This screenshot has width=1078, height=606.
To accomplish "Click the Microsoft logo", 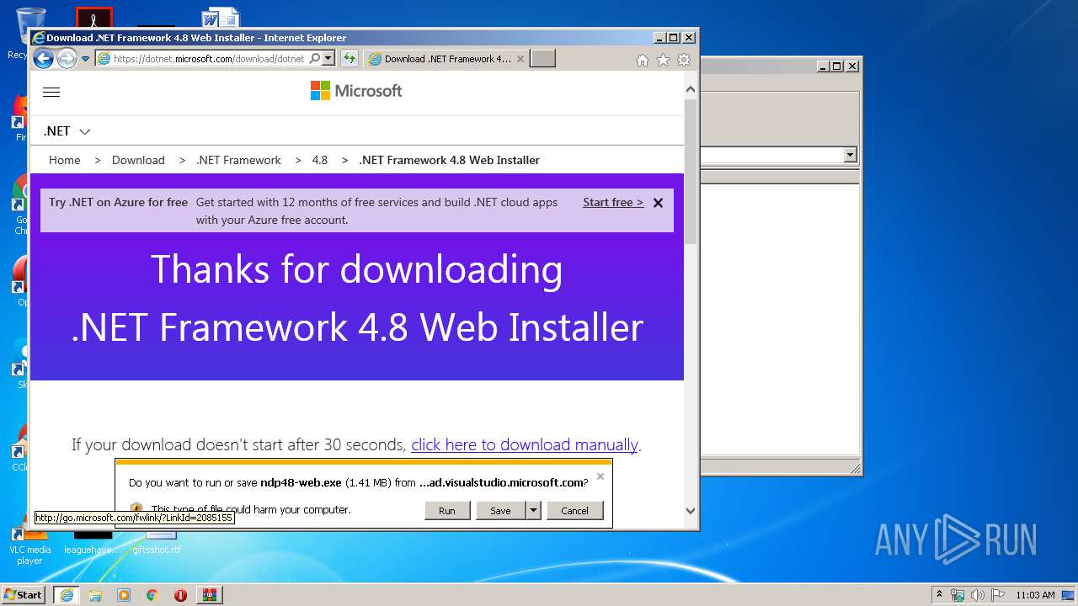I will (356, 91).
